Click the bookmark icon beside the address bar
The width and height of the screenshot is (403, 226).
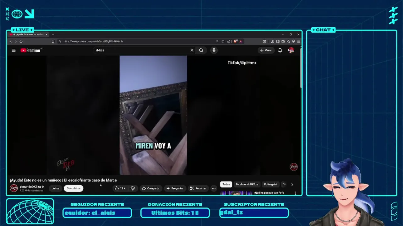click(53, 41)
